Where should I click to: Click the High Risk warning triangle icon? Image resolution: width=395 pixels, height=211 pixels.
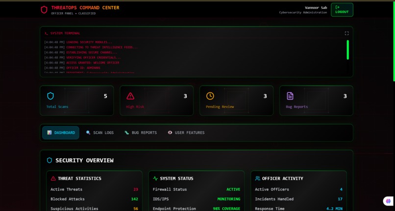[x=130, y=96]
